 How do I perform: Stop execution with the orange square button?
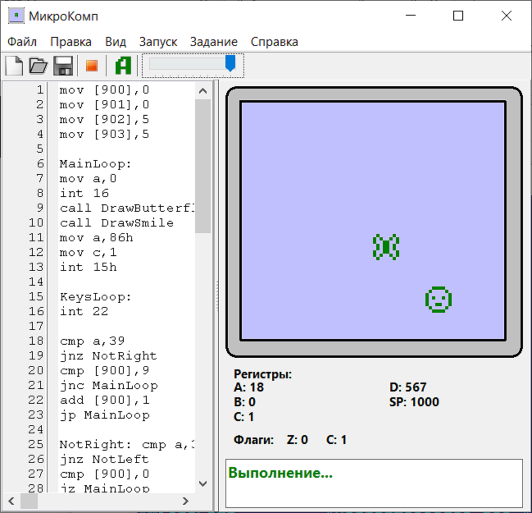(91, 66)
